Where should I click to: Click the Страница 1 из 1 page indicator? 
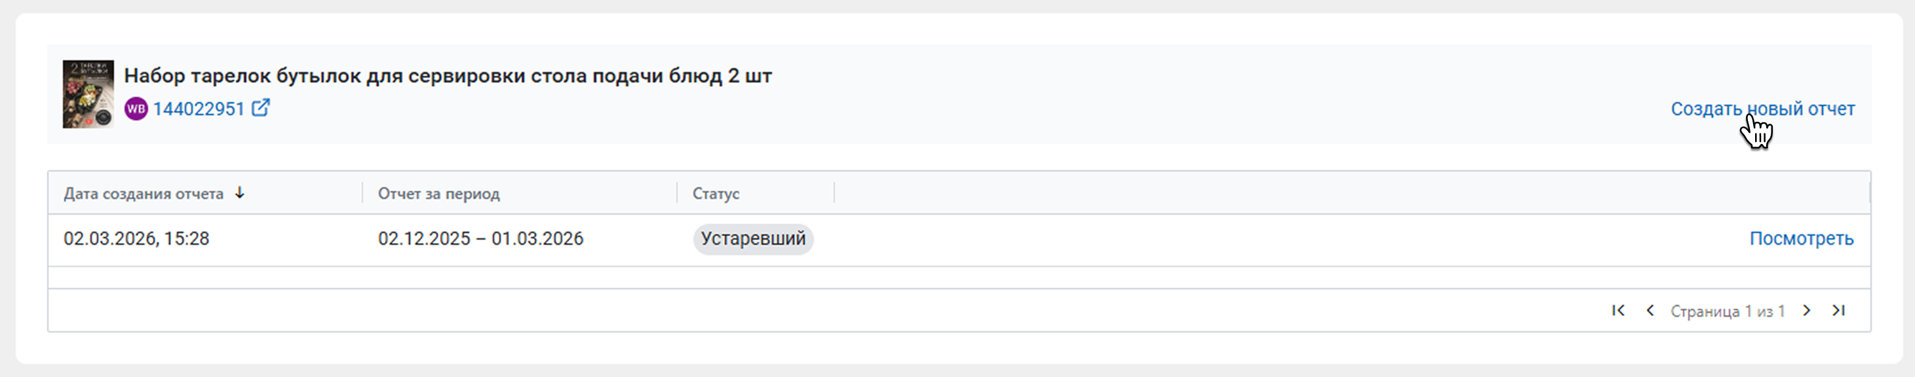[x=1728, y=312]
